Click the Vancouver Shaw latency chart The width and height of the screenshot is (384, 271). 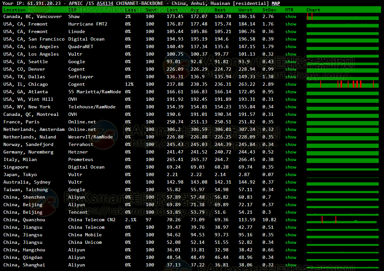pos(343,16)
